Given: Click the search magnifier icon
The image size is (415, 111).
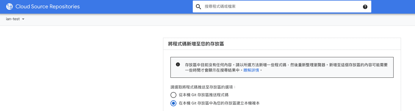Looking at the screenshot, I should point(198,7).
